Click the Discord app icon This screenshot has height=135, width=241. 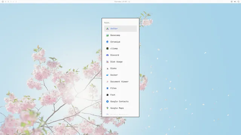click(107, 55)
